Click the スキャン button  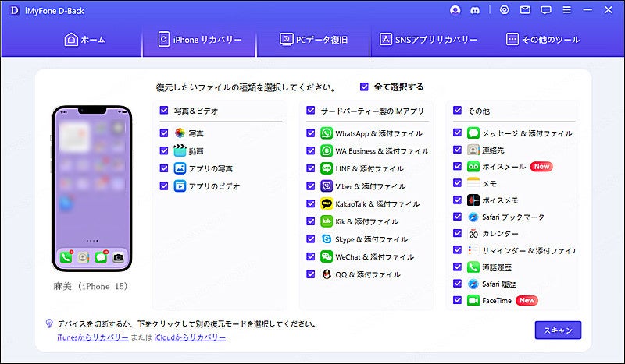click(x=558, y=330)
